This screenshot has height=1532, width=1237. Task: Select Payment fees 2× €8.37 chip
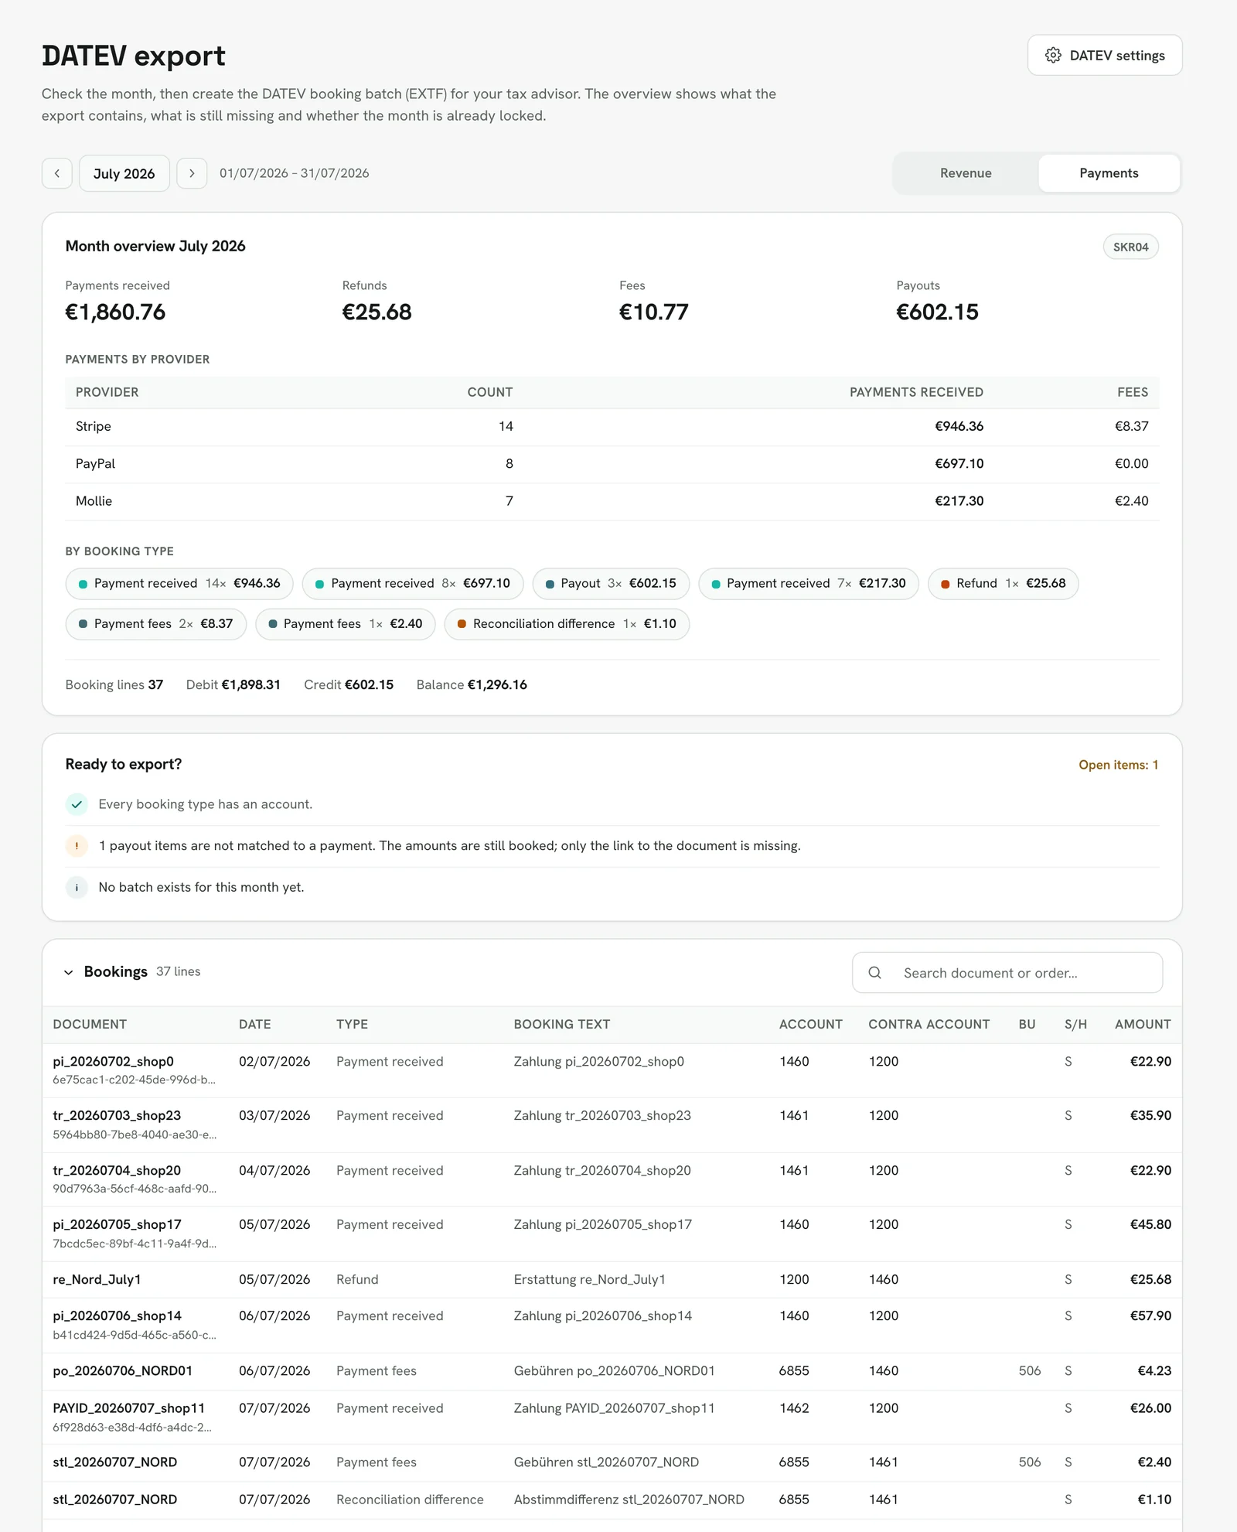tap(156, 624)
